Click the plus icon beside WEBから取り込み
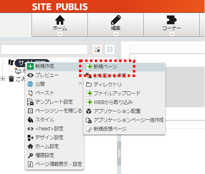 (x=89, y=102)
